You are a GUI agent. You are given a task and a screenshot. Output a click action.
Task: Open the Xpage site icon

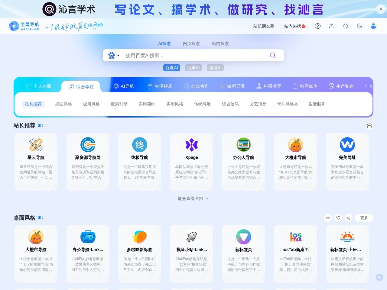(192, 145)
